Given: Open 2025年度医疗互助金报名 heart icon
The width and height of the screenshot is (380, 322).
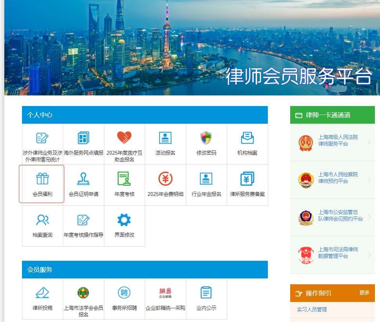Looking at the screenshot, I should (124, 138).
